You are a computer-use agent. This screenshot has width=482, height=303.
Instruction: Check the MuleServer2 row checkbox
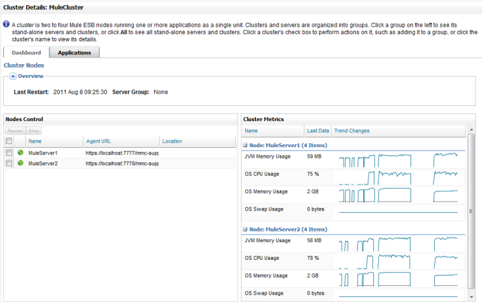pyautogui.click(x=9, y=163)
